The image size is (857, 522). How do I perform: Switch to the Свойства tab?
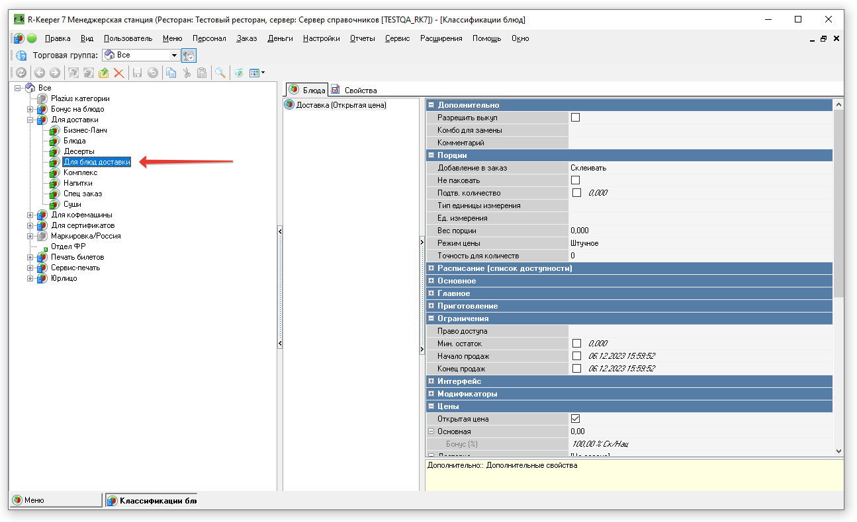359,90
